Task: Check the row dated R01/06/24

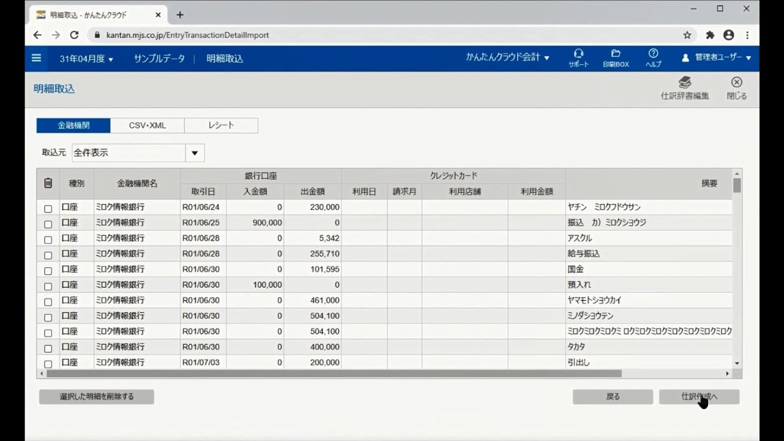Action: coord(48,208)
